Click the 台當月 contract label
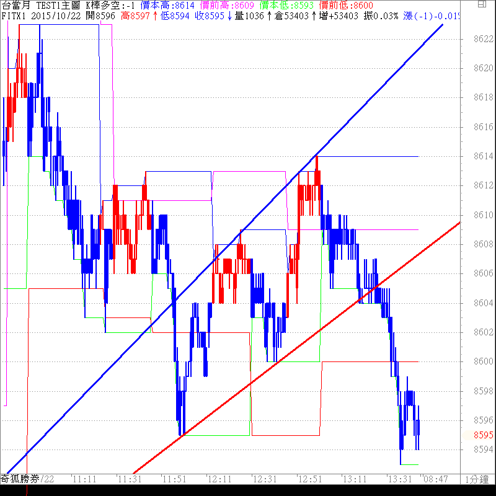 (x=14, y=5)
